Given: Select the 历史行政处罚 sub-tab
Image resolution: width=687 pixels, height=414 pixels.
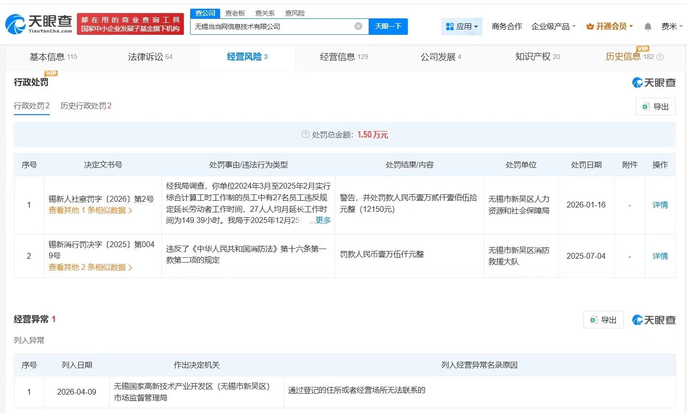Looking at the screenshot, I should [86, 106].
